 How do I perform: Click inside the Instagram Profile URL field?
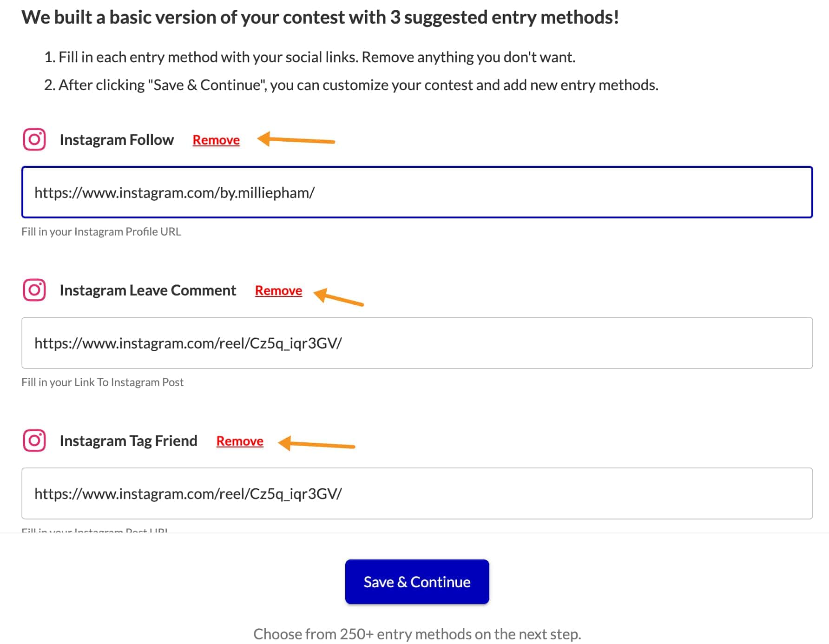click(414, 192)
